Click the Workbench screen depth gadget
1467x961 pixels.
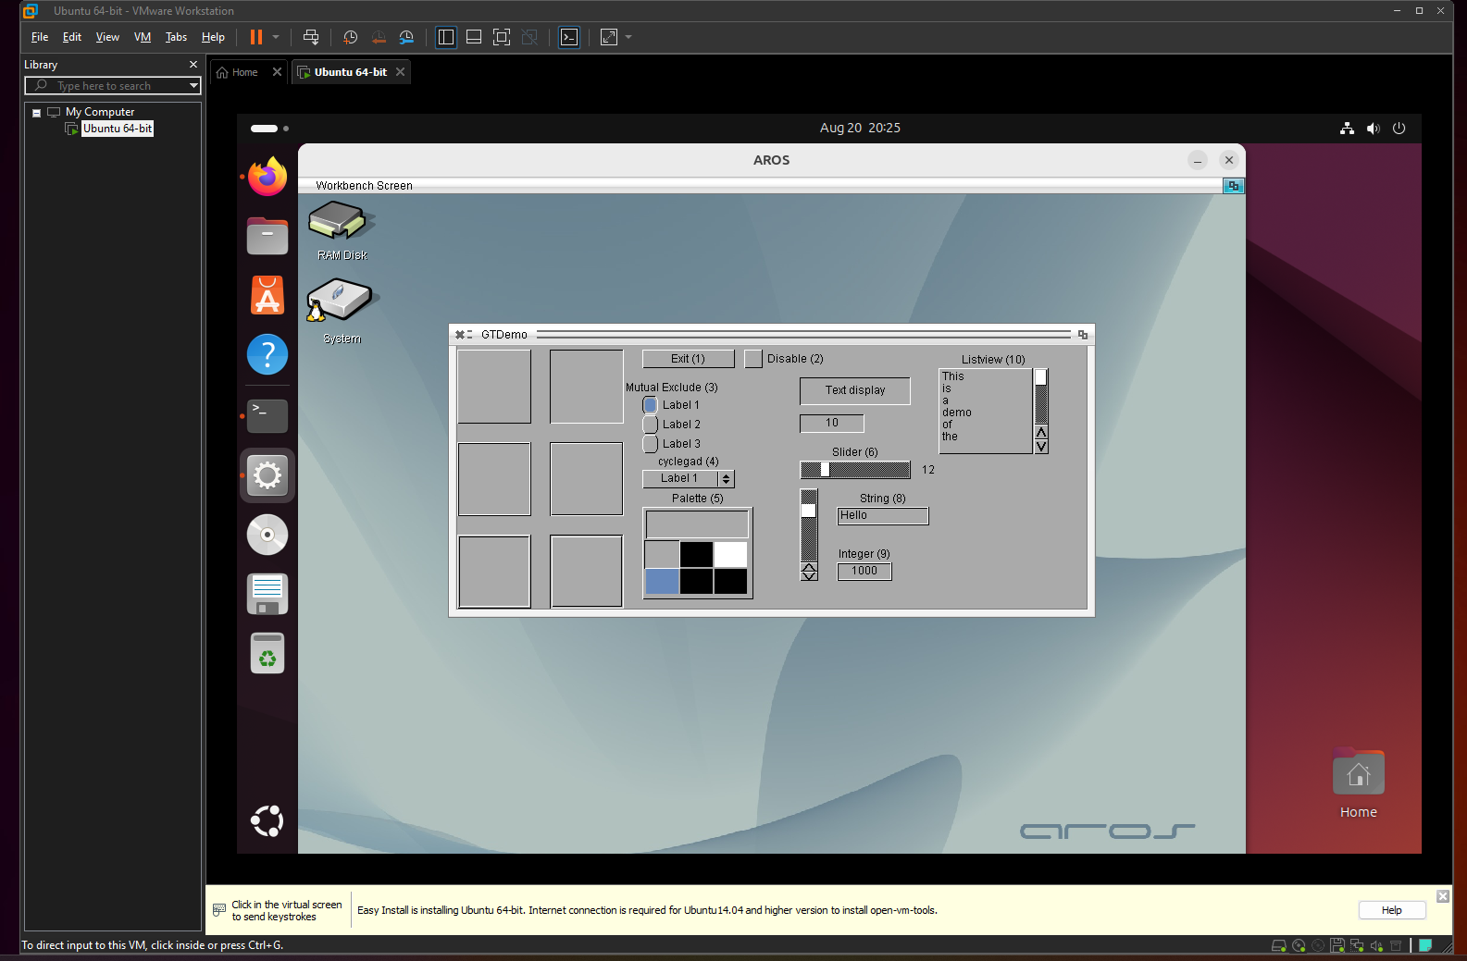pos(1233,186)
